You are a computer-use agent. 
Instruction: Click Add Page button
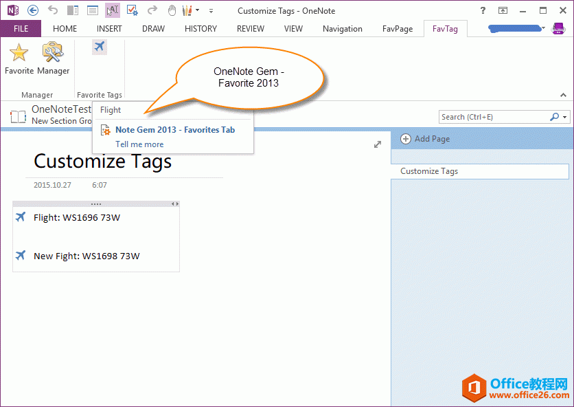point(426,139)
